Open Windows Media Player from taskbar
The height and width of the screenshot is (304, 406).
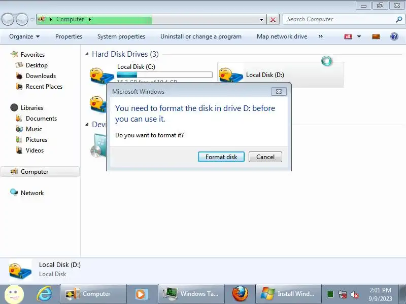coord(142,294)
